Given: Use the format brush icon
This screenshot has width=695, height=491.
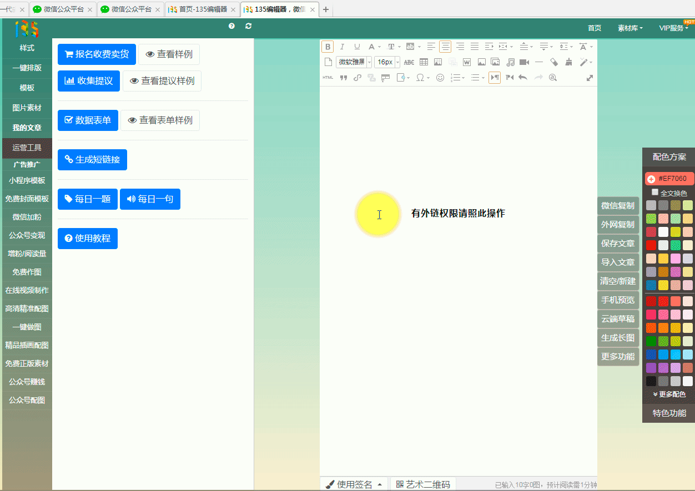Looking at the screenshot, I should point(568,62).
